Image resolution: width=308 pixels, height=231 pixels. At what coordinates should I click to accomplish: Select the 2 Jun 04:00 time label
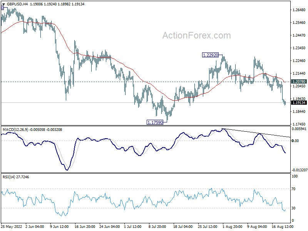(35, 226)
